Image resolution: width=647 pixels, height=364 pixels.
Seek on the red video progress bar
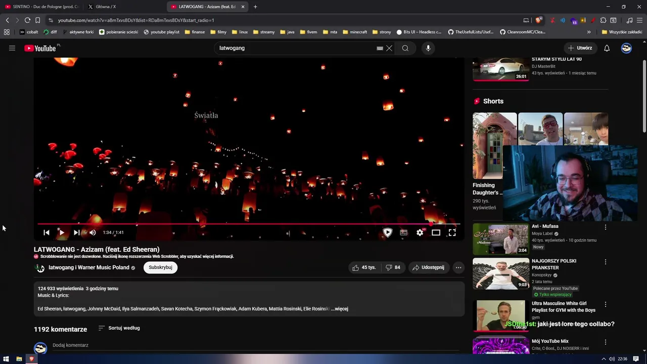click(x=249, y=223)
